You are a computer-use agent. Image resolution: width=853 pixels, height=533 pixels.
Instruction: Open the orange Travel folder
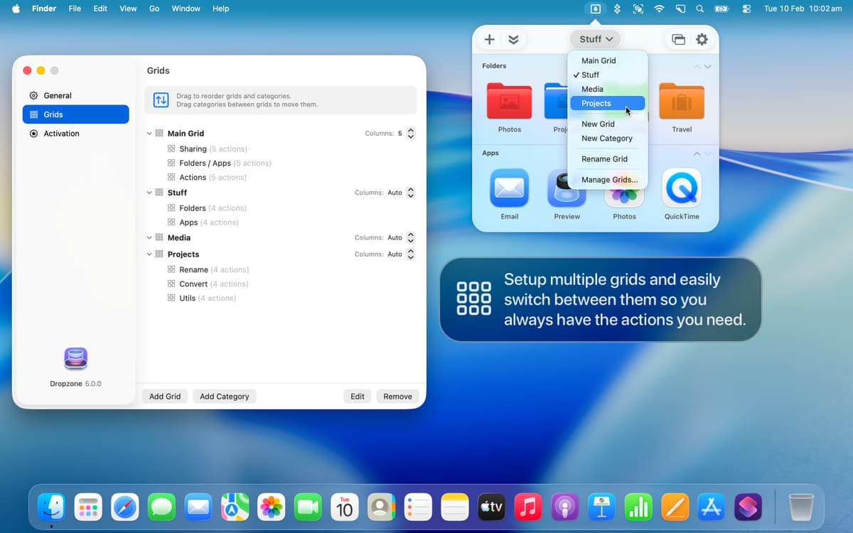click(681, 102)
